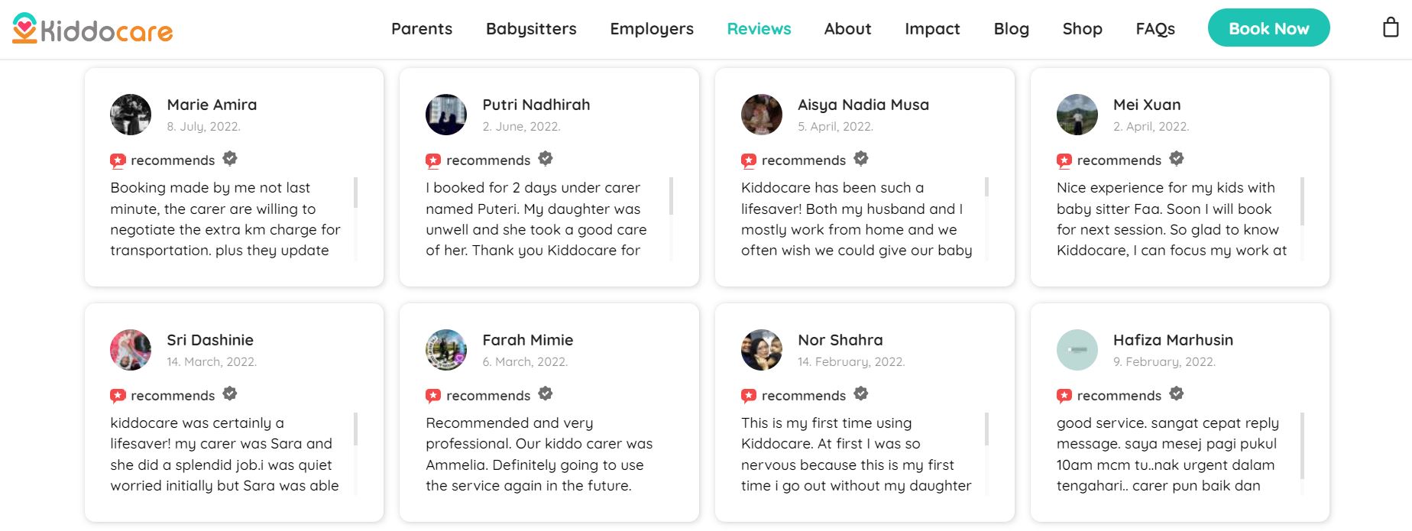
Task: Visit the Shop page
Action: coord(1082,29)
